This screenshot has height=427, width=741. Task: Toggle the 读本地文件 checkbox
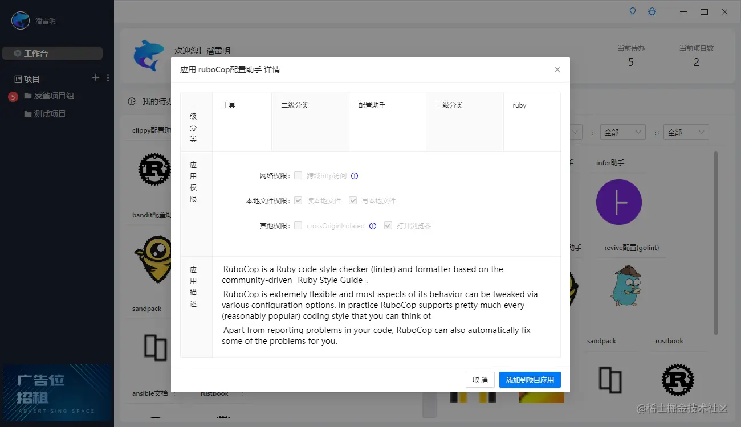[x=298, y=200]
